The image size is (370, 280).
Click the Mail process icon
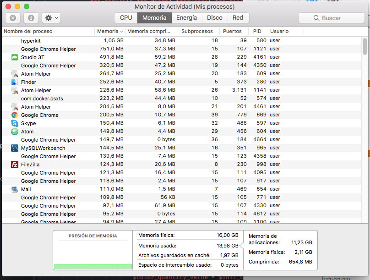coord(15,189)
